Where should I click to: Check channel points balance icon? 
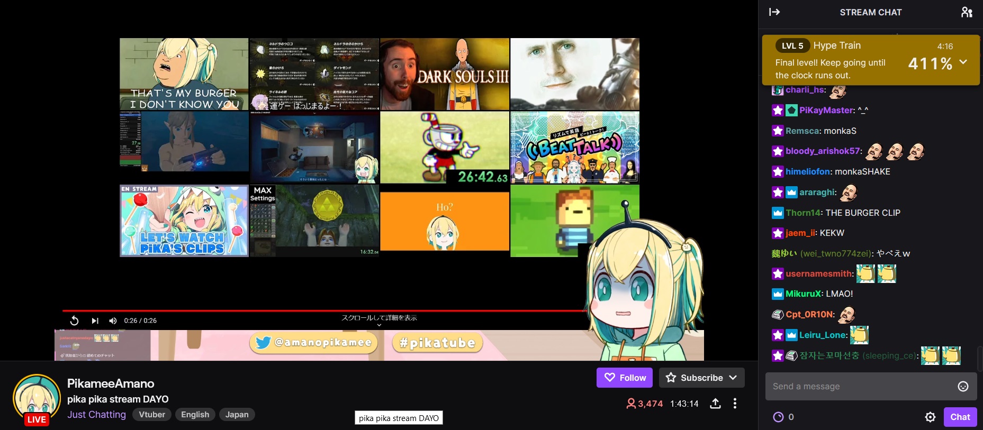click(778, 417)
